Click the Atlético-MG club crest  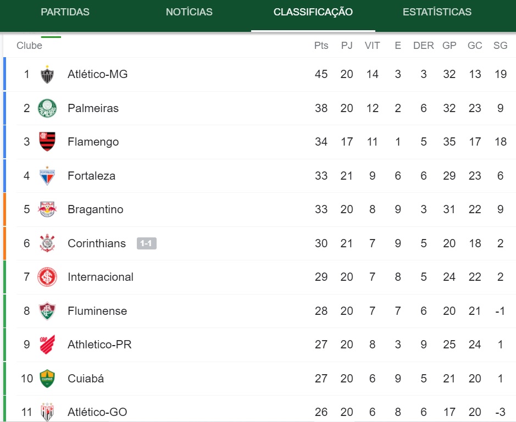click(47, 74)
